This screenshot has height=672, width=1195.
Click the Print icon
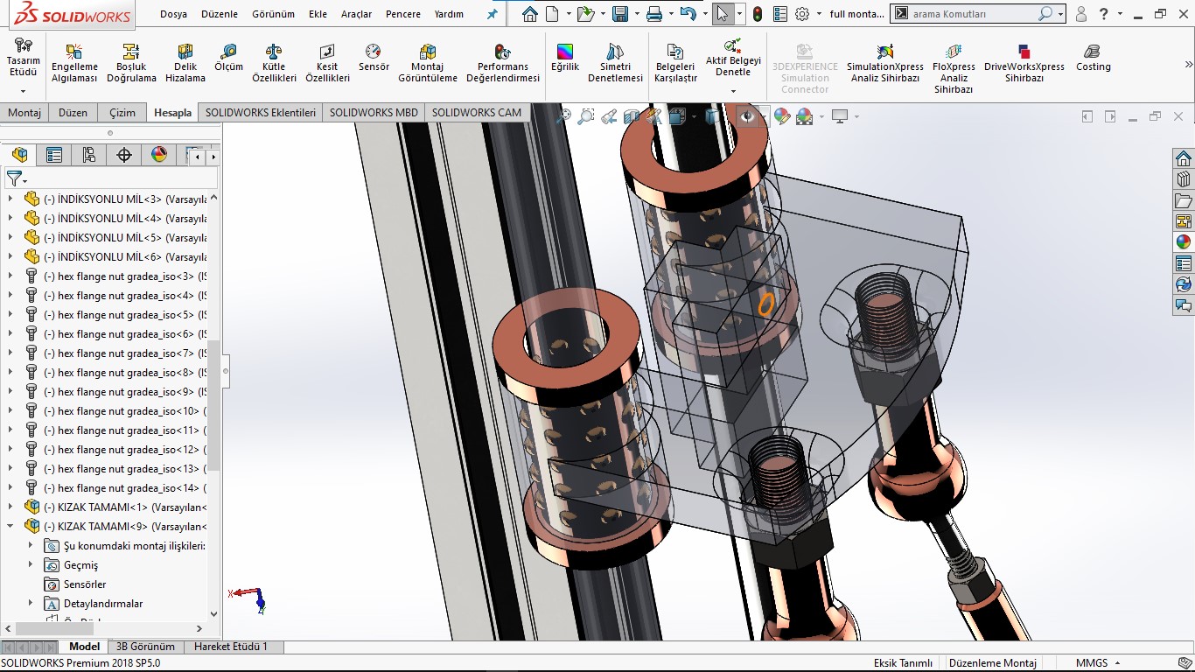(x=653, y=14)
